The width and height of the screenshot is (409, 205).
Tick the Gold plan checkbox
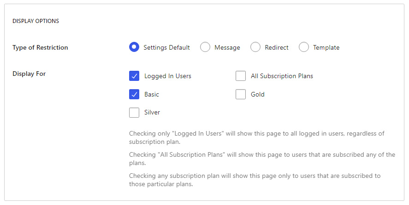(x=241, y=94)
